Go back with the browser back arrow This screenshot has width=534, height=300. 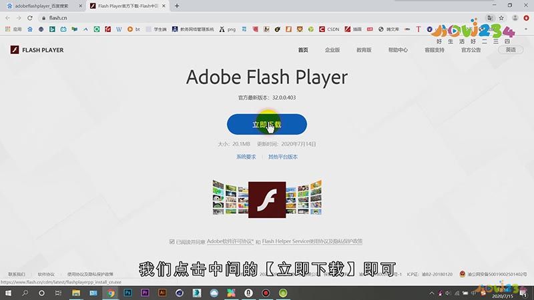[7, 18]
